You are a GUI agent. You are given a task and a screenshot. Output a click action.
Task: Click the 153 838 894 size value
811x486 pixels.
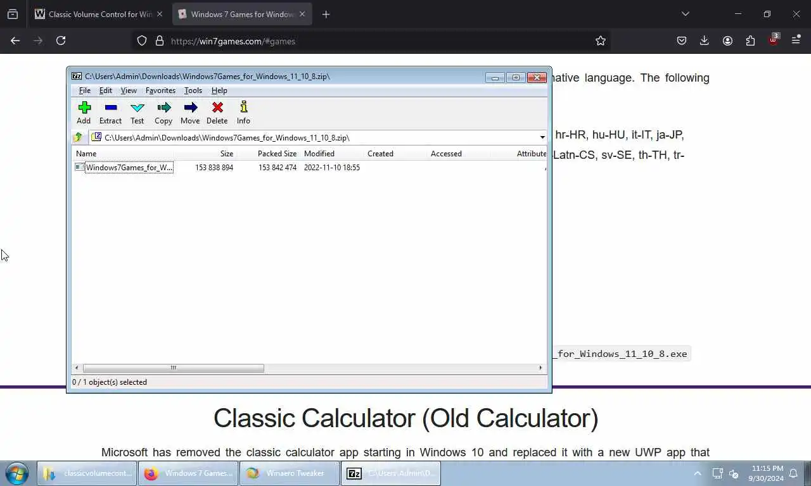click(x=214, y=168)
